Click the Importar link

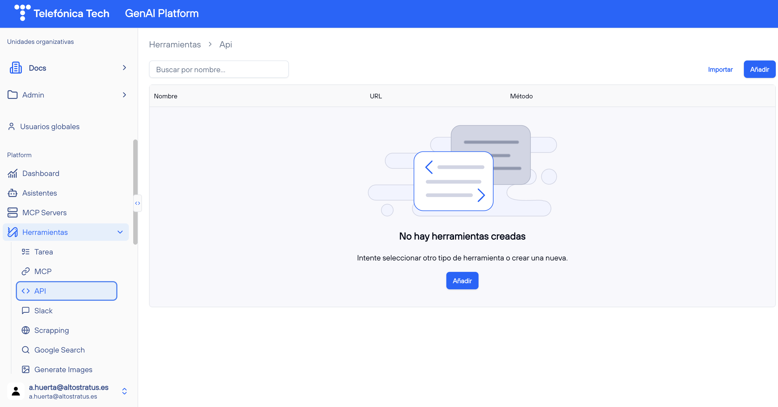[720, 70]
